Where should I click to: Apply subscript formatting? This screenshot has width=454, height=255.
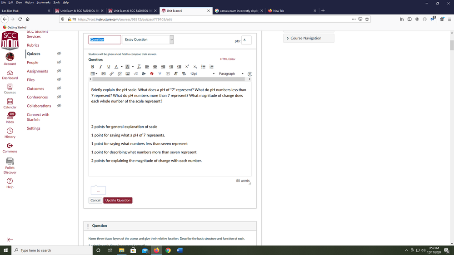(195, 67)
